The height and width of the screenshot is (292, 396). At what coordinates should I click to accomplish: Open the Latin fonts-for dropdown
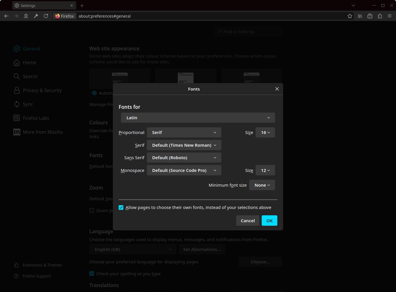pos(198,118)
